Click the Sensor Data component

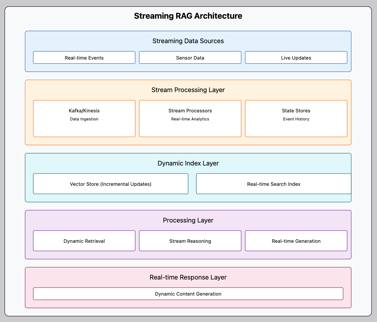[190, 57]
